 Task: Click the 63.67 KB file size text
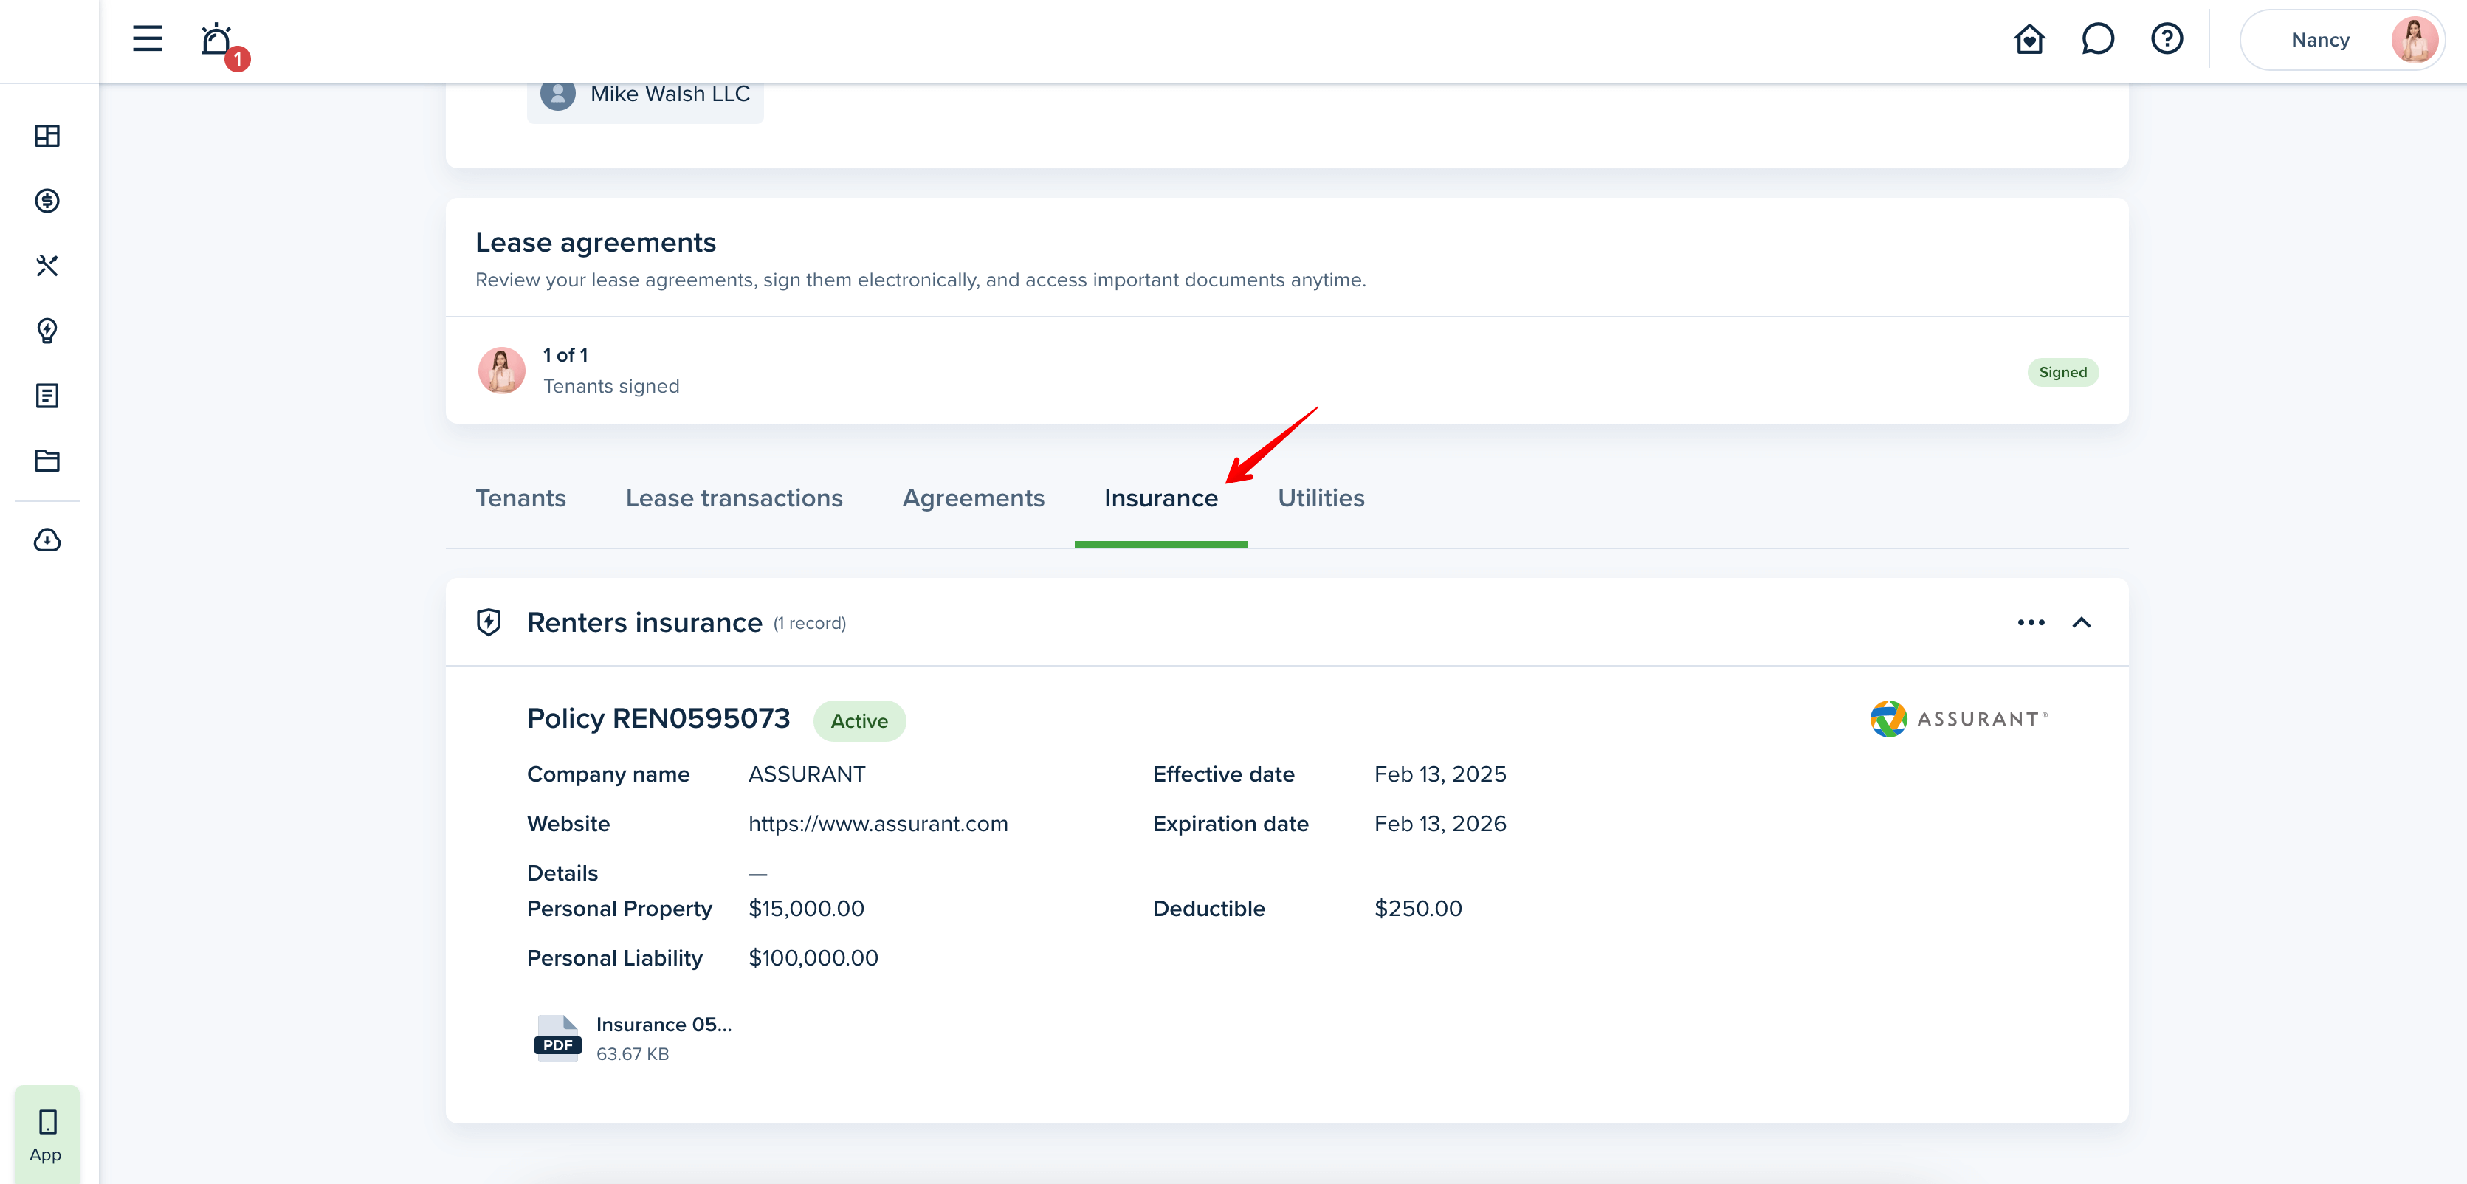coord(632,1054)
